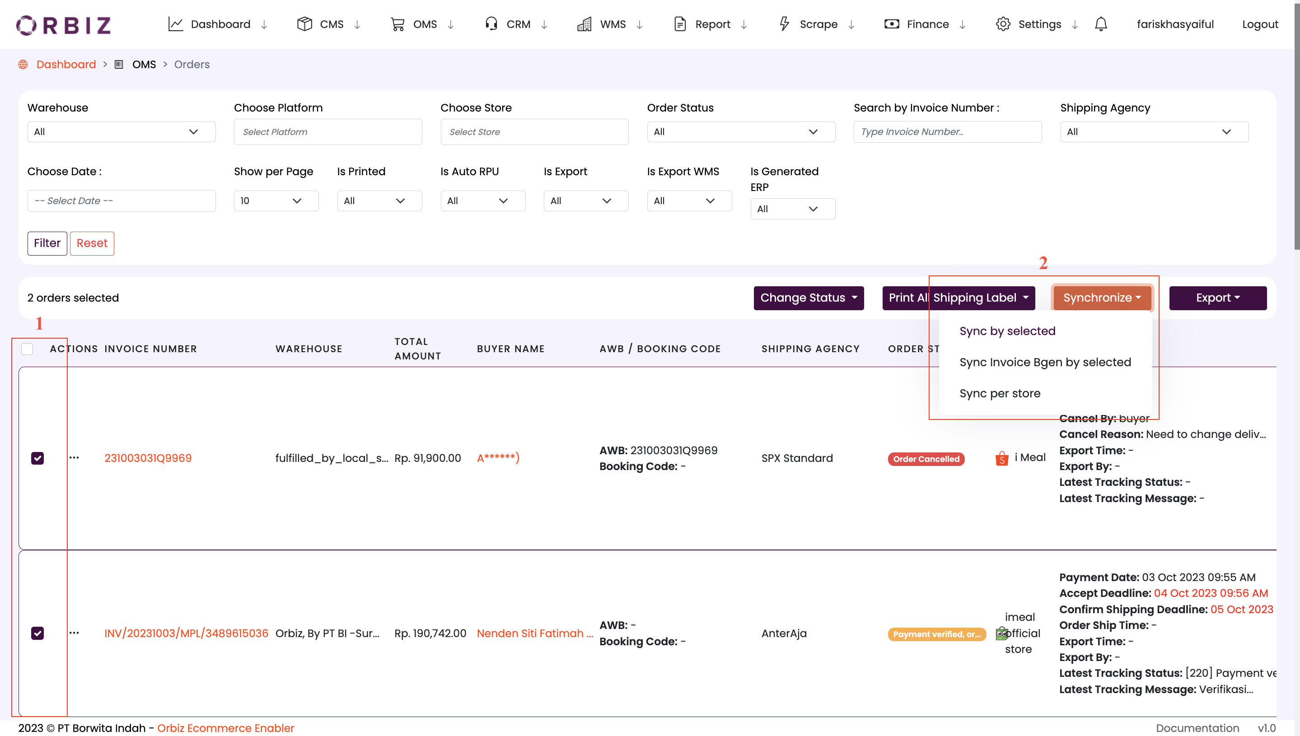This screenshot has width=1300, height=736.
Task: Click the Settings gear icon
Action: [x=1003, y=24]
